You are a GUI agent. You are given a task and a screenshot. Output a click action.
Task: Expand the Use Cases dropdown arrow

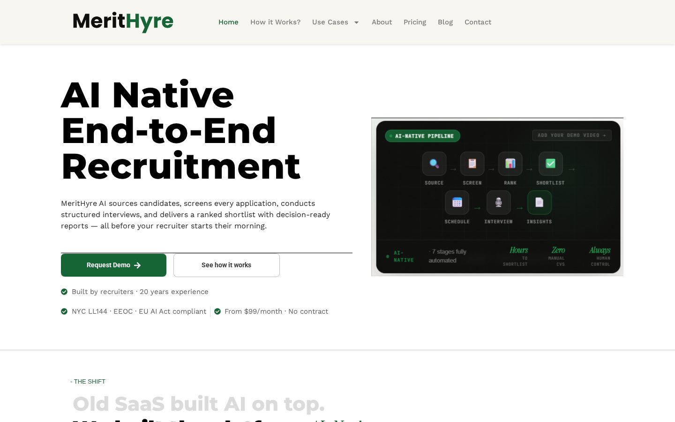coord(356,23)
